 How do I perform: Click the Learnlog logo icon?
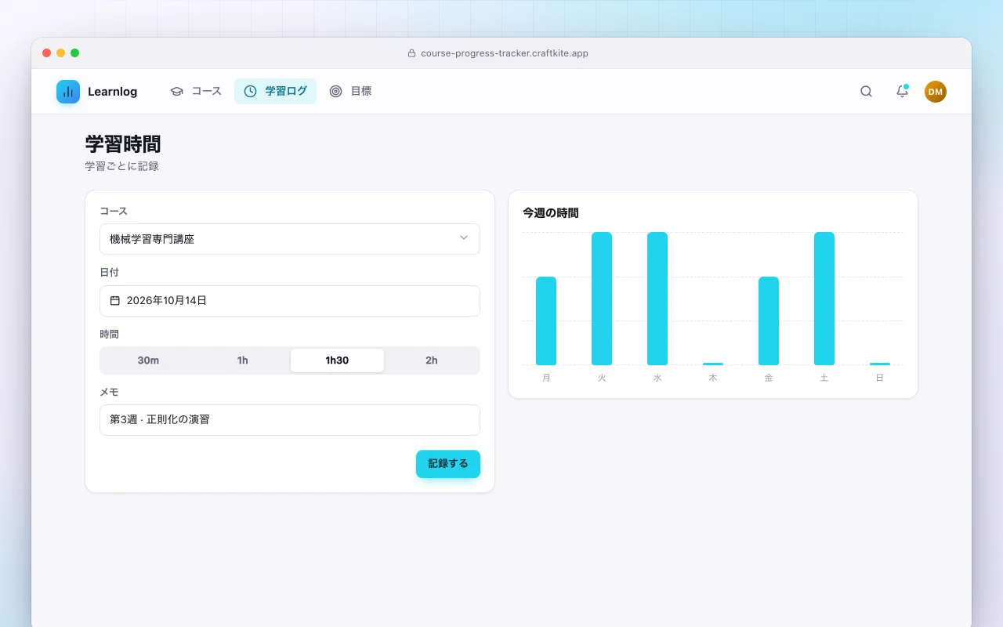[x=68, y=92]
